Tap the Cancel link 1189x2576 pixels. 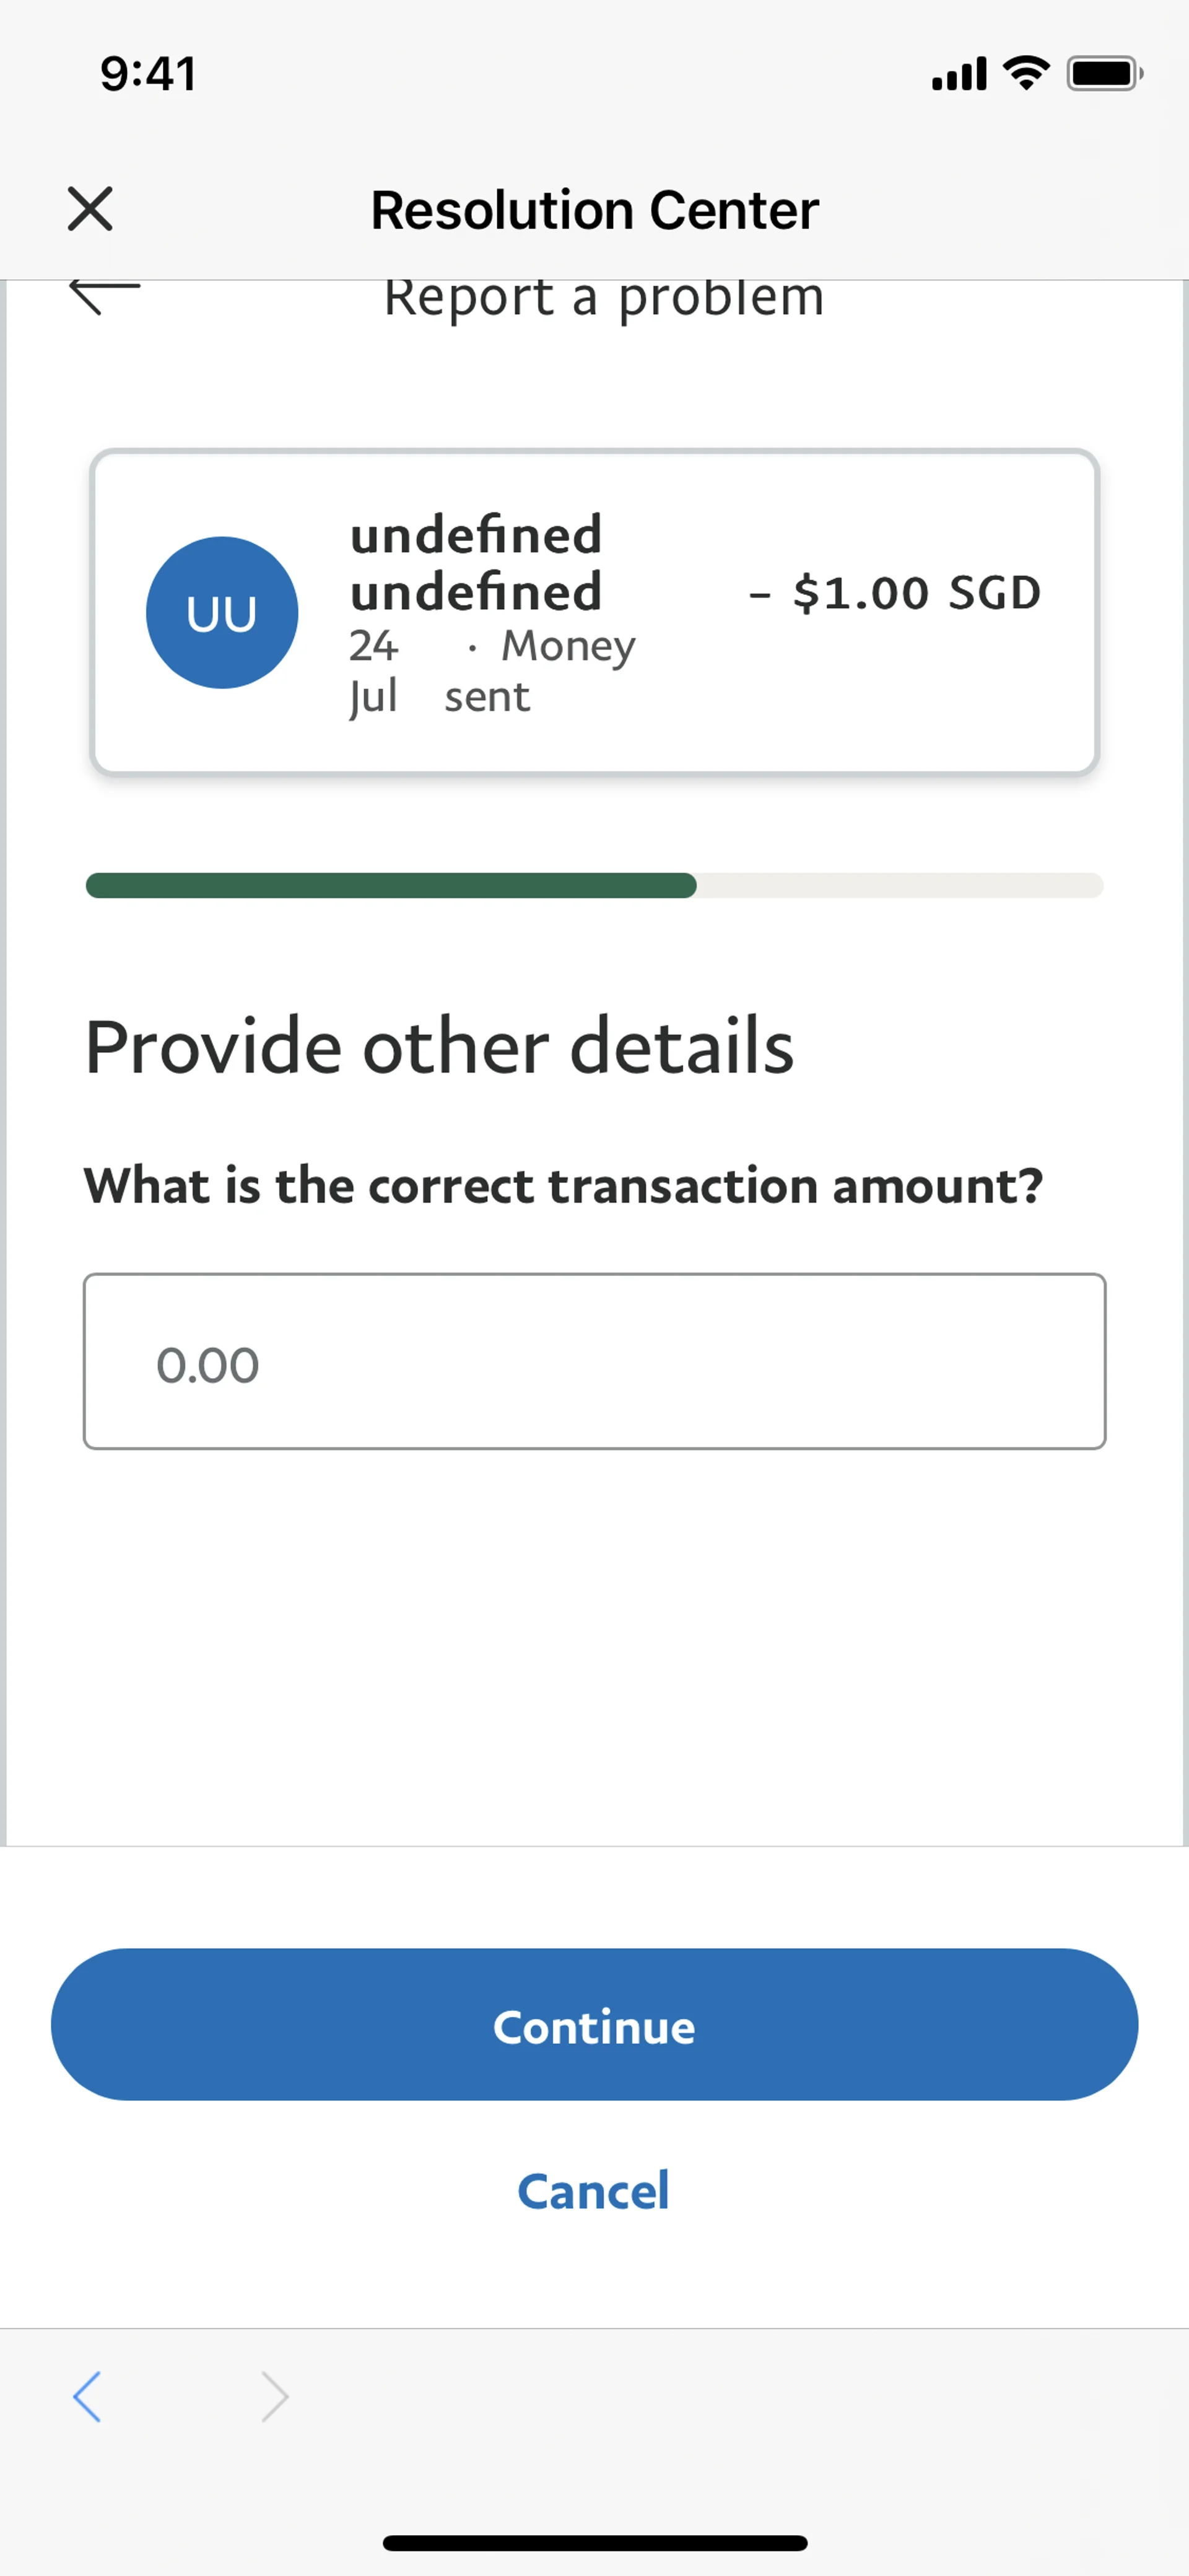click(593, 2191)
